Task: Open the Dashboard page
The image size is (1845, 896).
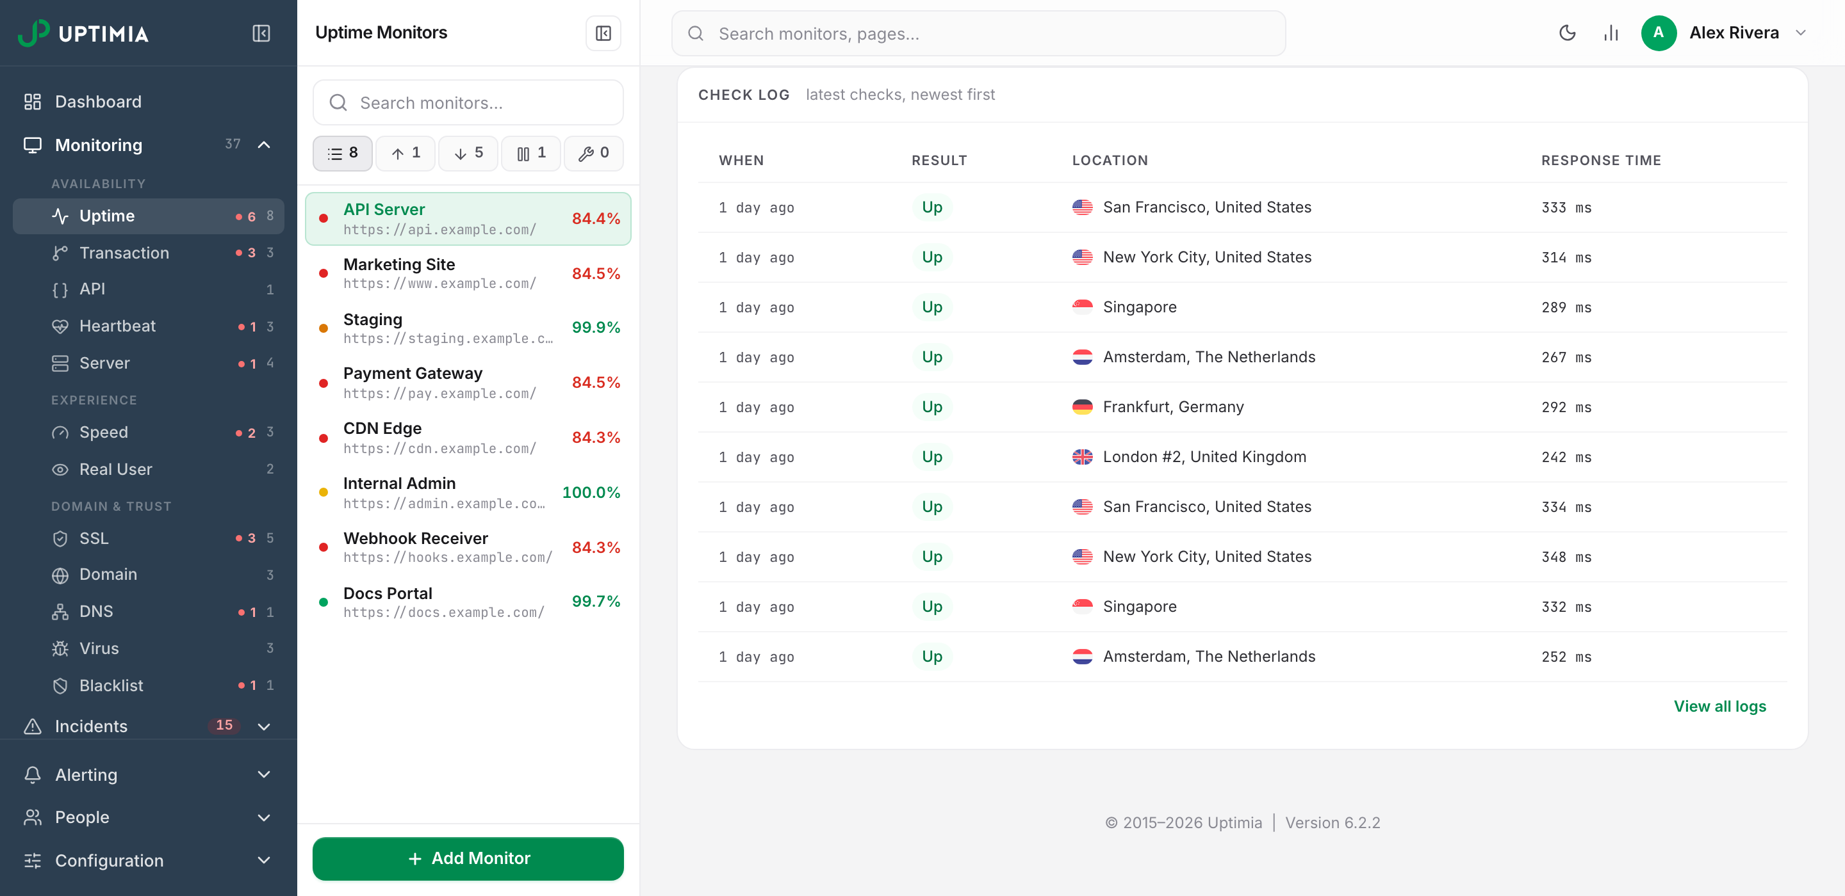Action: pyautogui.click(x=148, y=102)
